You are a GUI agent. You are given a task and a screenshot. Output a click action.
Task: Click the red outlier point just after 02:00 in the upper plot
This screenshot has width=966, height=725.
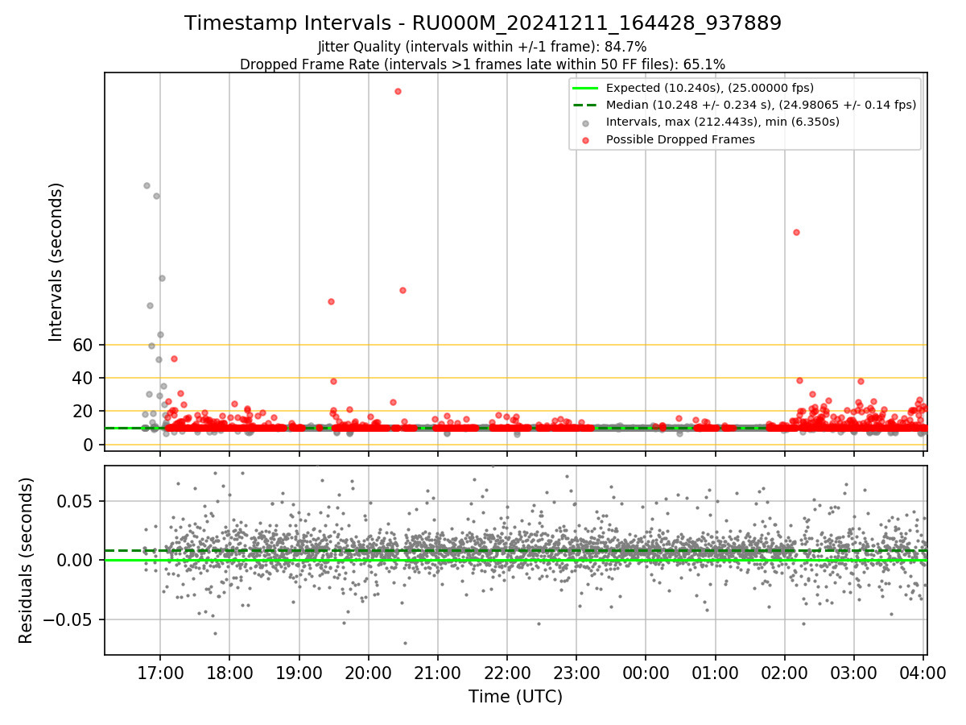[x=796, y=232]
